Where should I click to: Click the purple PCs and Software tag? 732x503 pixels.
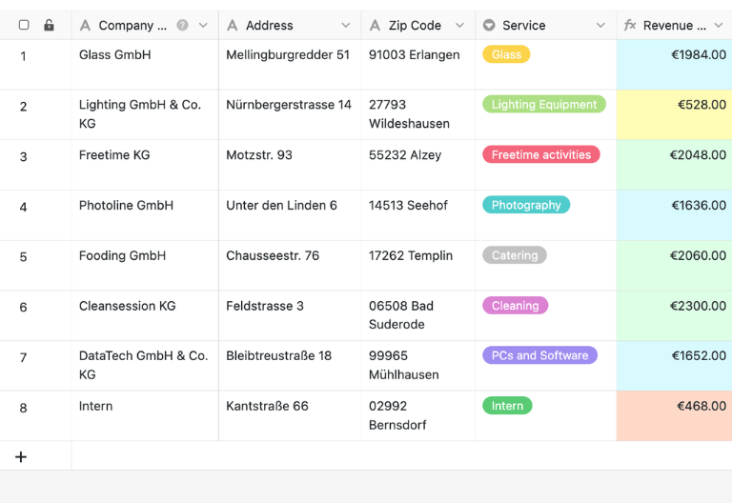[x=540, y=355]
